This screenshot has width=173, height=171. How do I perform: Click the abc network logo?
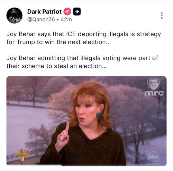tap(154, 156)
